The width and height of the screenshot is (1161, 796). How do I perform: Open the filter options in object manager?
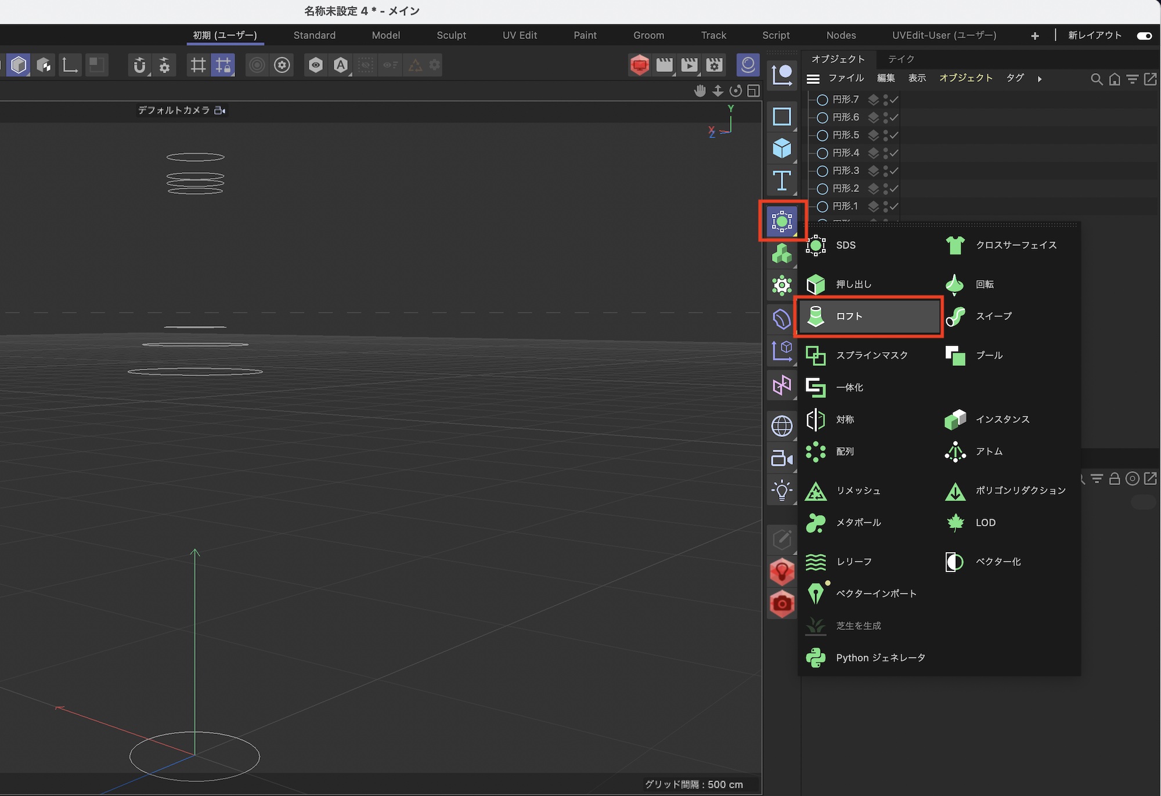1132,79
